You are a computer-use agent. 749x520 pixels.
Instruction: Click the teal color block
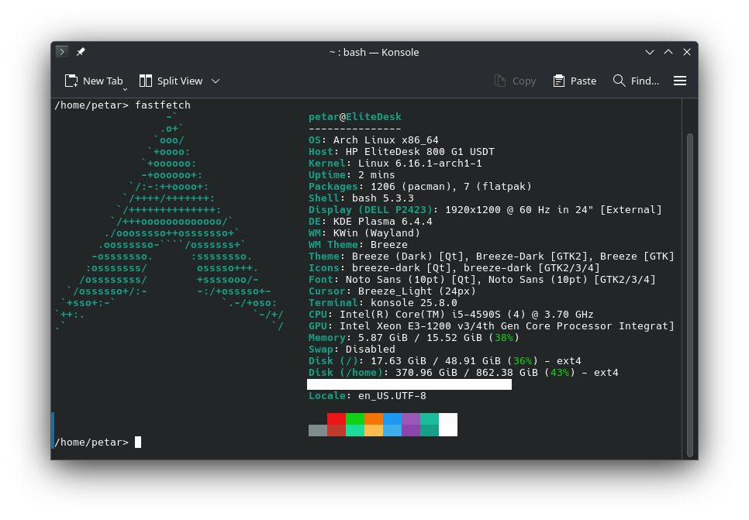430,418
